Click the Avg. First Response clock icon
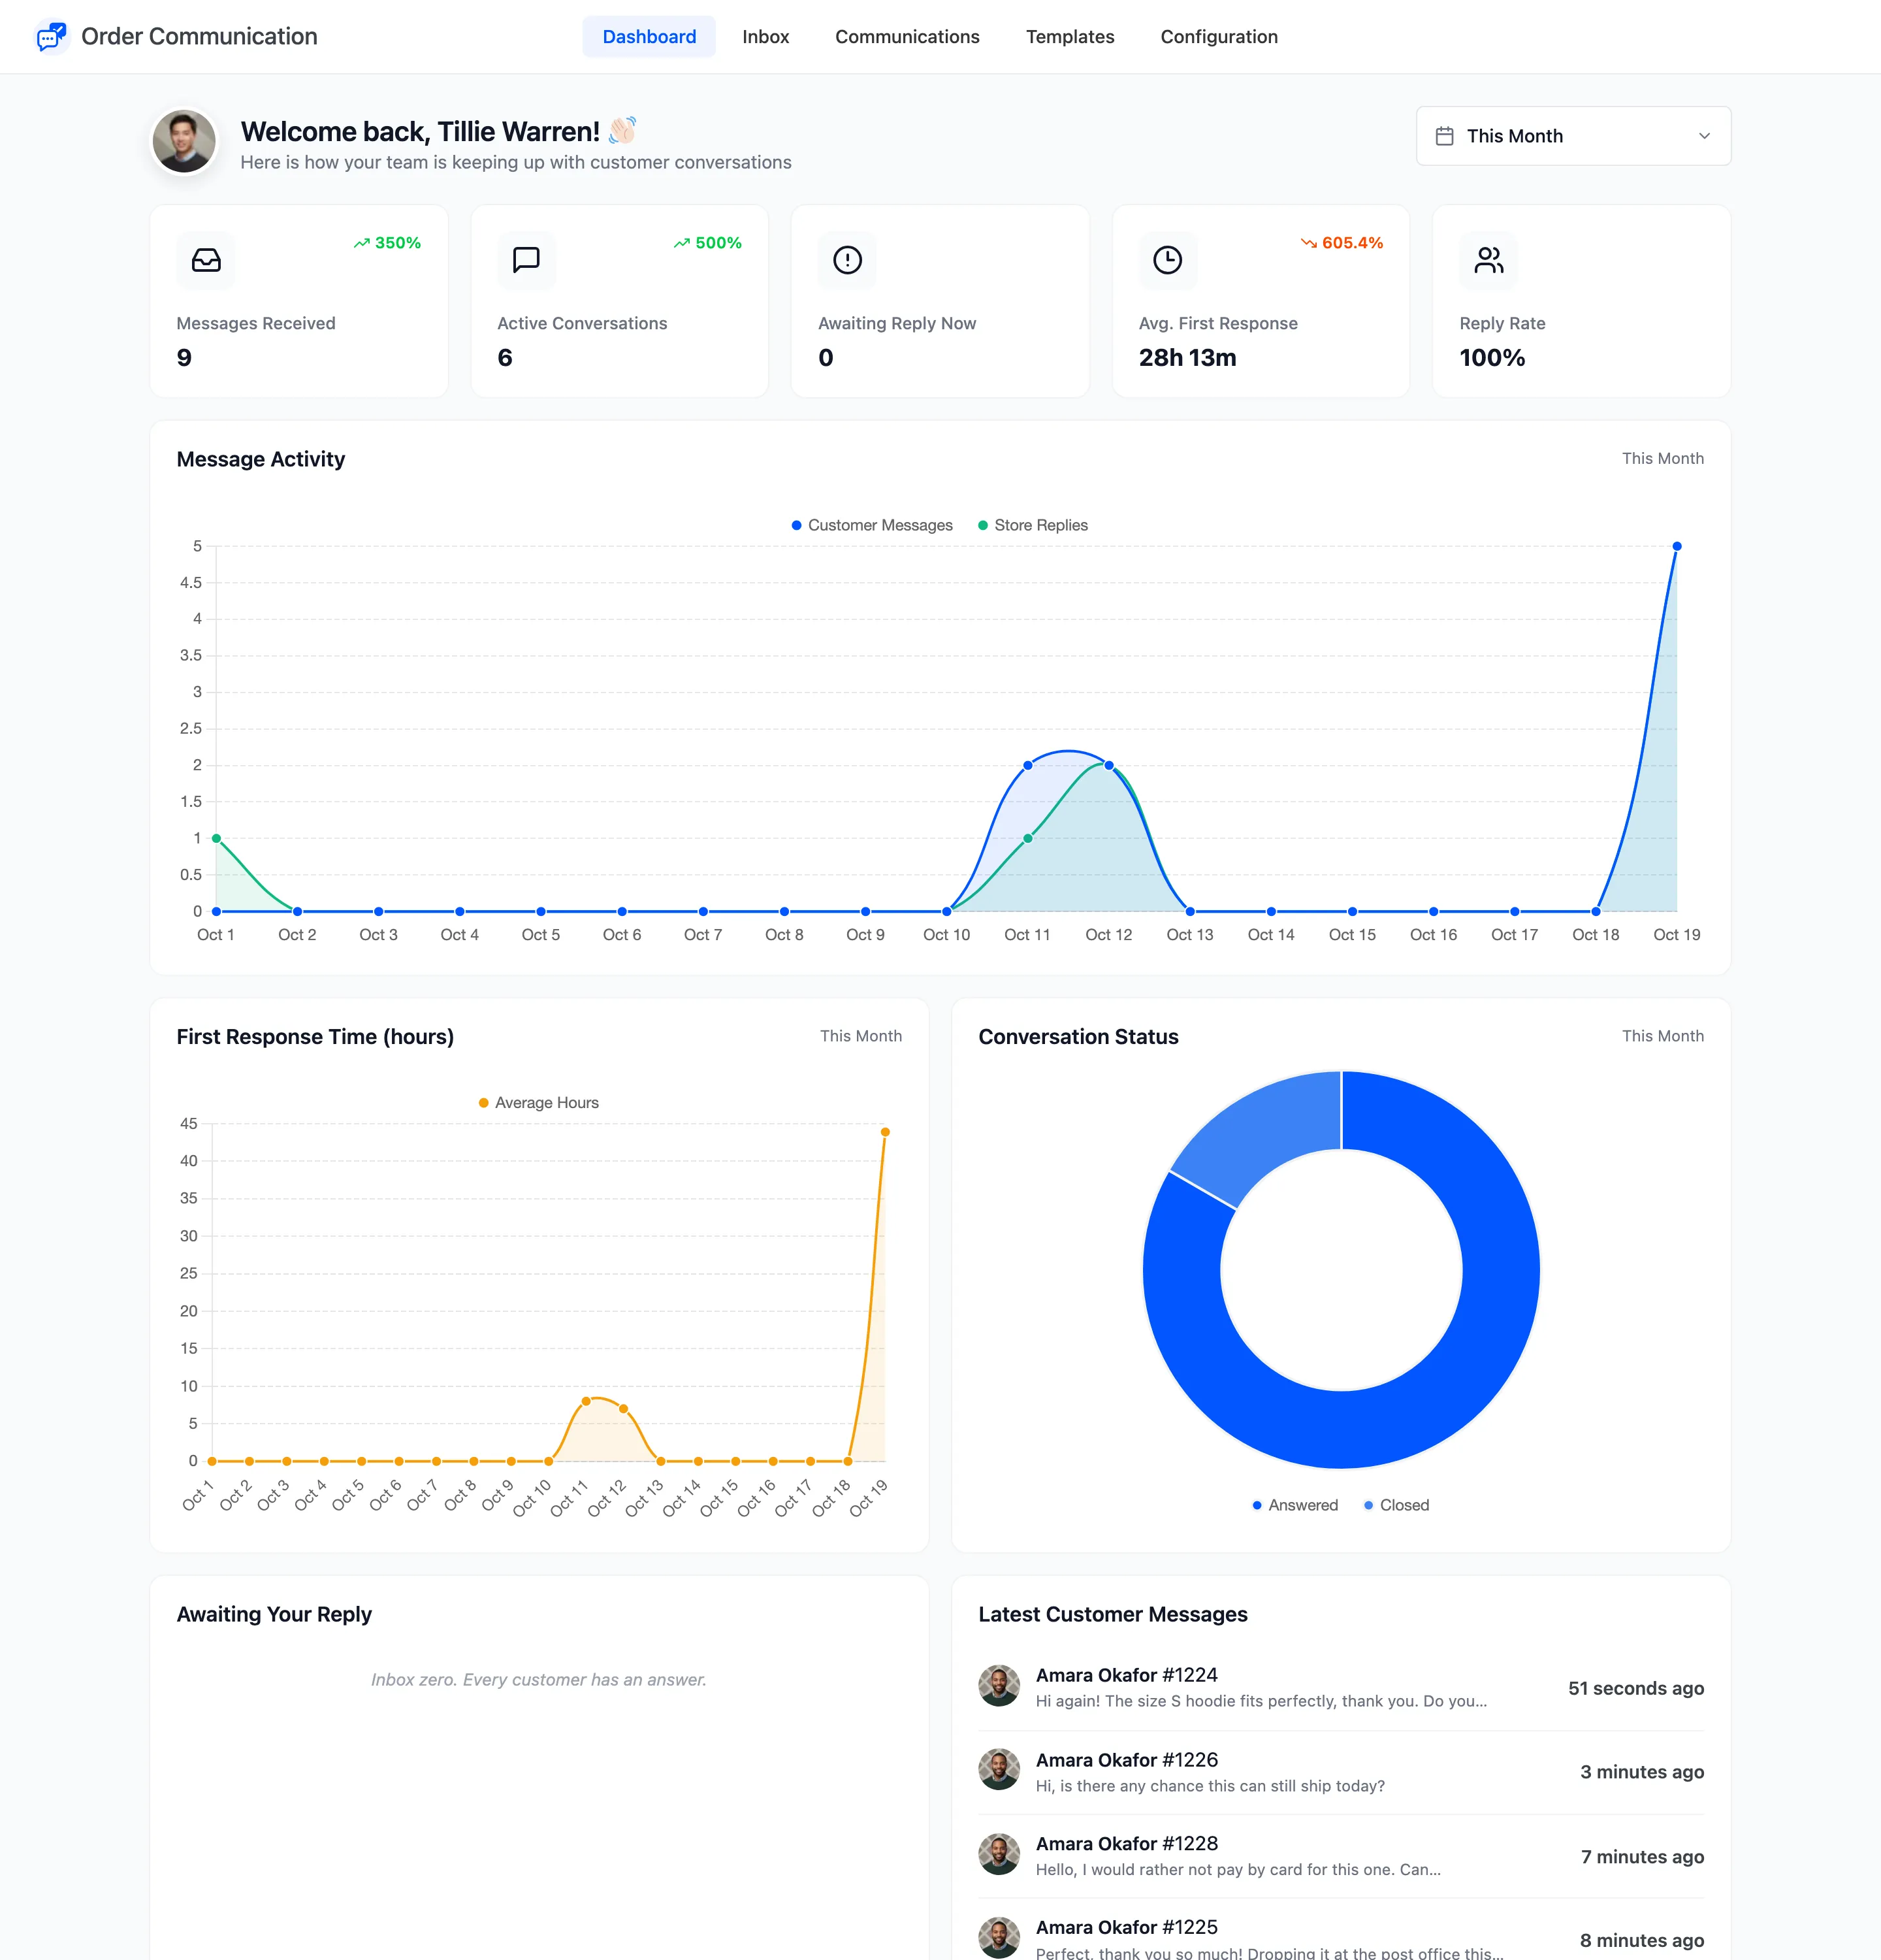The height and width of the screenshot is (1960, 1881). coord(1167,260)
